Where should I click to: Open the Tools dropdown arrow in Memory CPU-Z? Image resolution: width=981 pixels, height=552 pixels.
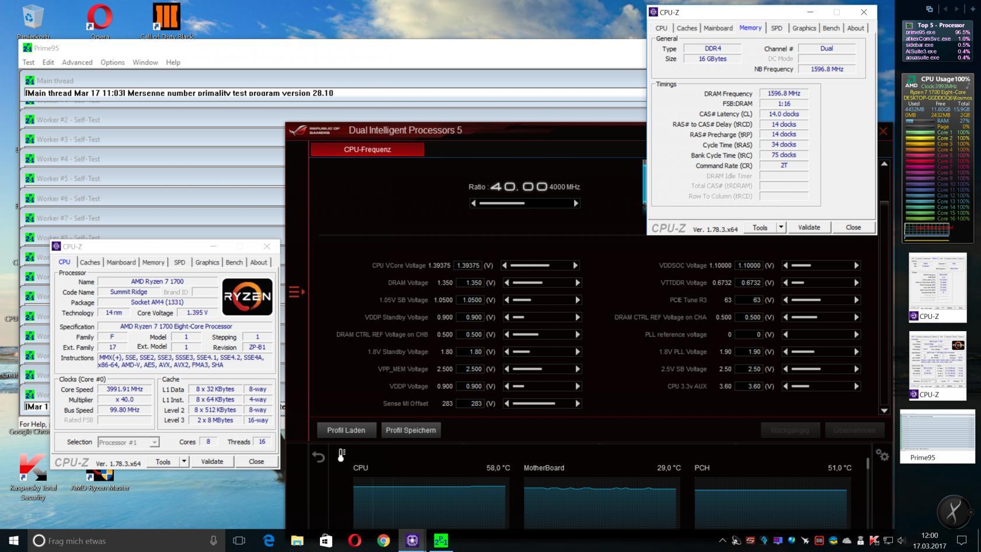(781, 227)
